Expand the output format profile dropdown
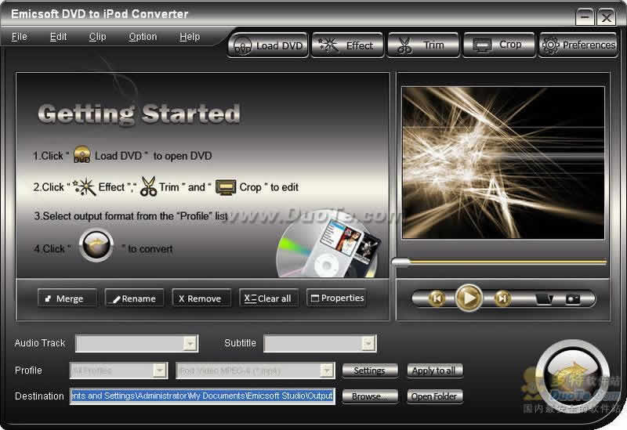Image resolution: width=627 pixels, height=430 pixels. coord(327,370)
